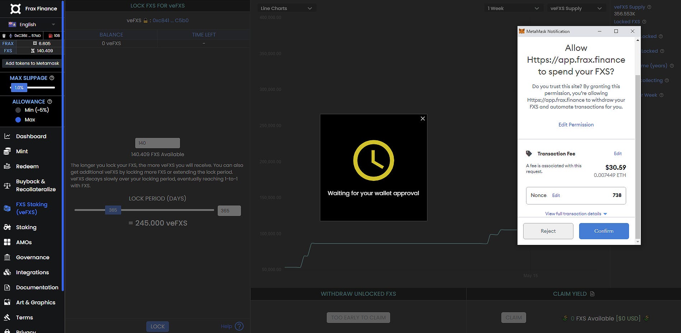
Task: Click the trash icon beside wallet address
Action: [4, 35]
